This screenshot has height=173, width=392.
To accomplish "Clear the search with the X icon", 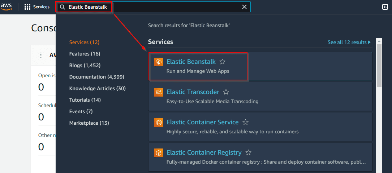I will 245,7.
